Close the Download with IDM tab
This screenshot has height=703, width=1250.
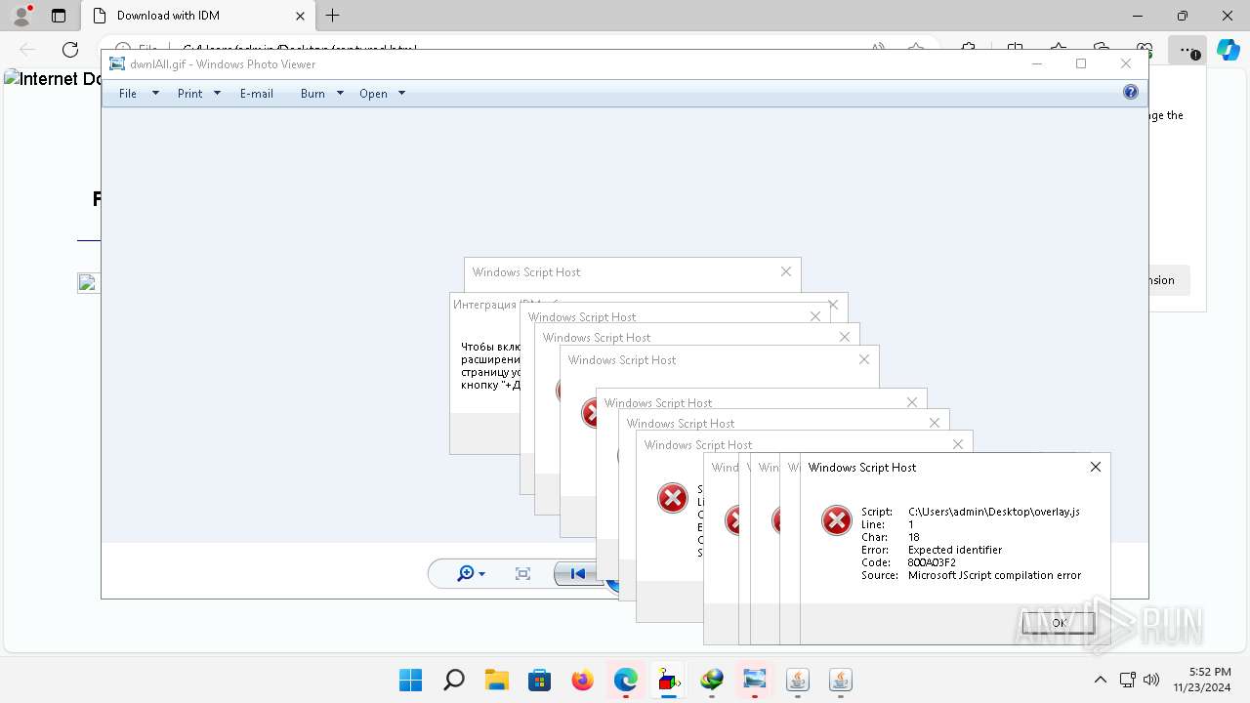tap(299, 16)
